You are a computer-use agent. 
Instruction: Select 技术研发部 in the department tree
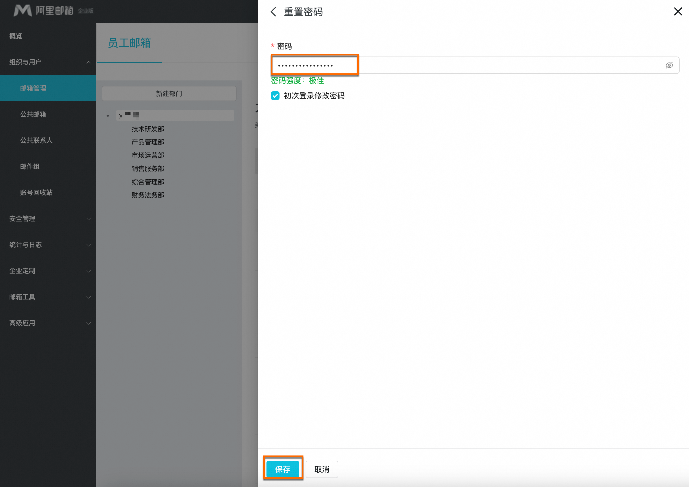(x=148, y=129)
